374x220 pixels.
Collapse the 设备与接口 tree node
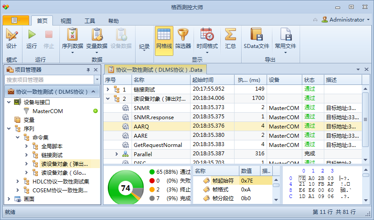click(9, 102)
